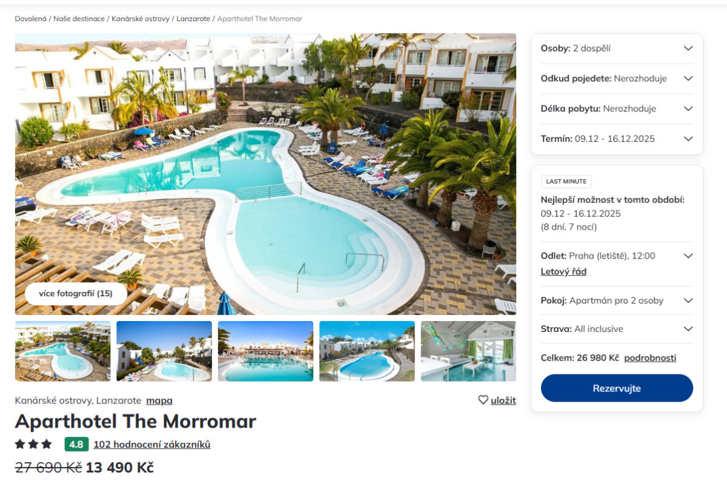Open the podrobnosti price details link
The height and width of the screenshot is (487, 727).
[650, 358]
